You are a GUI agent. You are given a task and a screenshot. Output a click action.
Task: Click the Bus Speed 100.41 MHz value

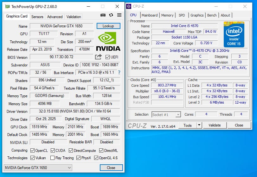[167, 97]
